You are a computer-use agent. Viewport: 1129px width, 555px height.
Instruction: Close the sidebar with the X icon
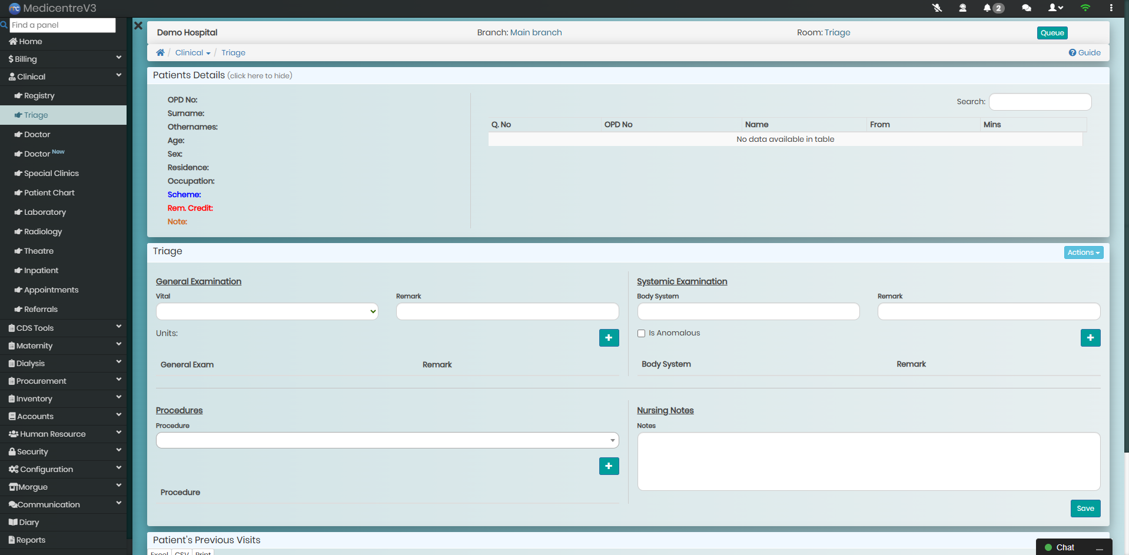138,26
